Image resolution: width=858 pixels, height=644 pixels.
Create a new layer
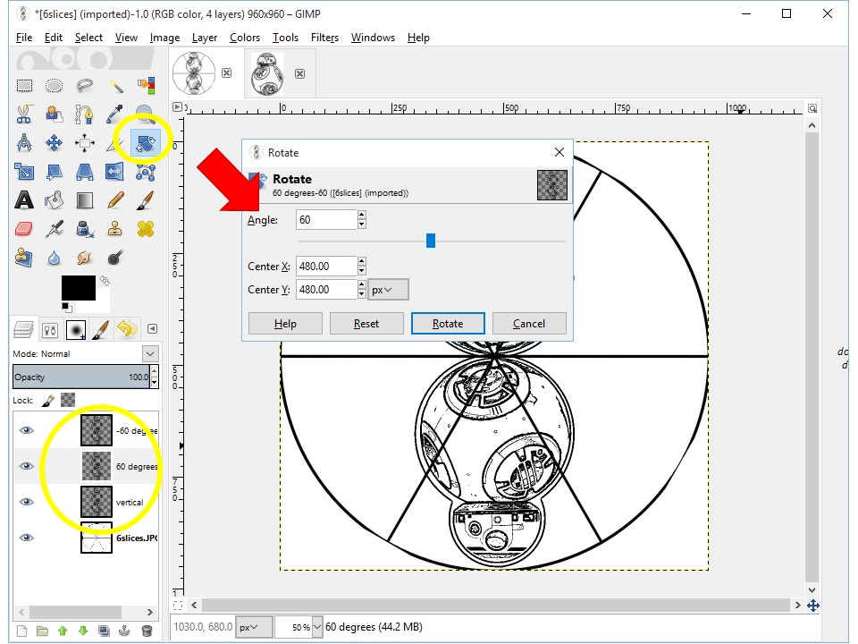(21, 631)
